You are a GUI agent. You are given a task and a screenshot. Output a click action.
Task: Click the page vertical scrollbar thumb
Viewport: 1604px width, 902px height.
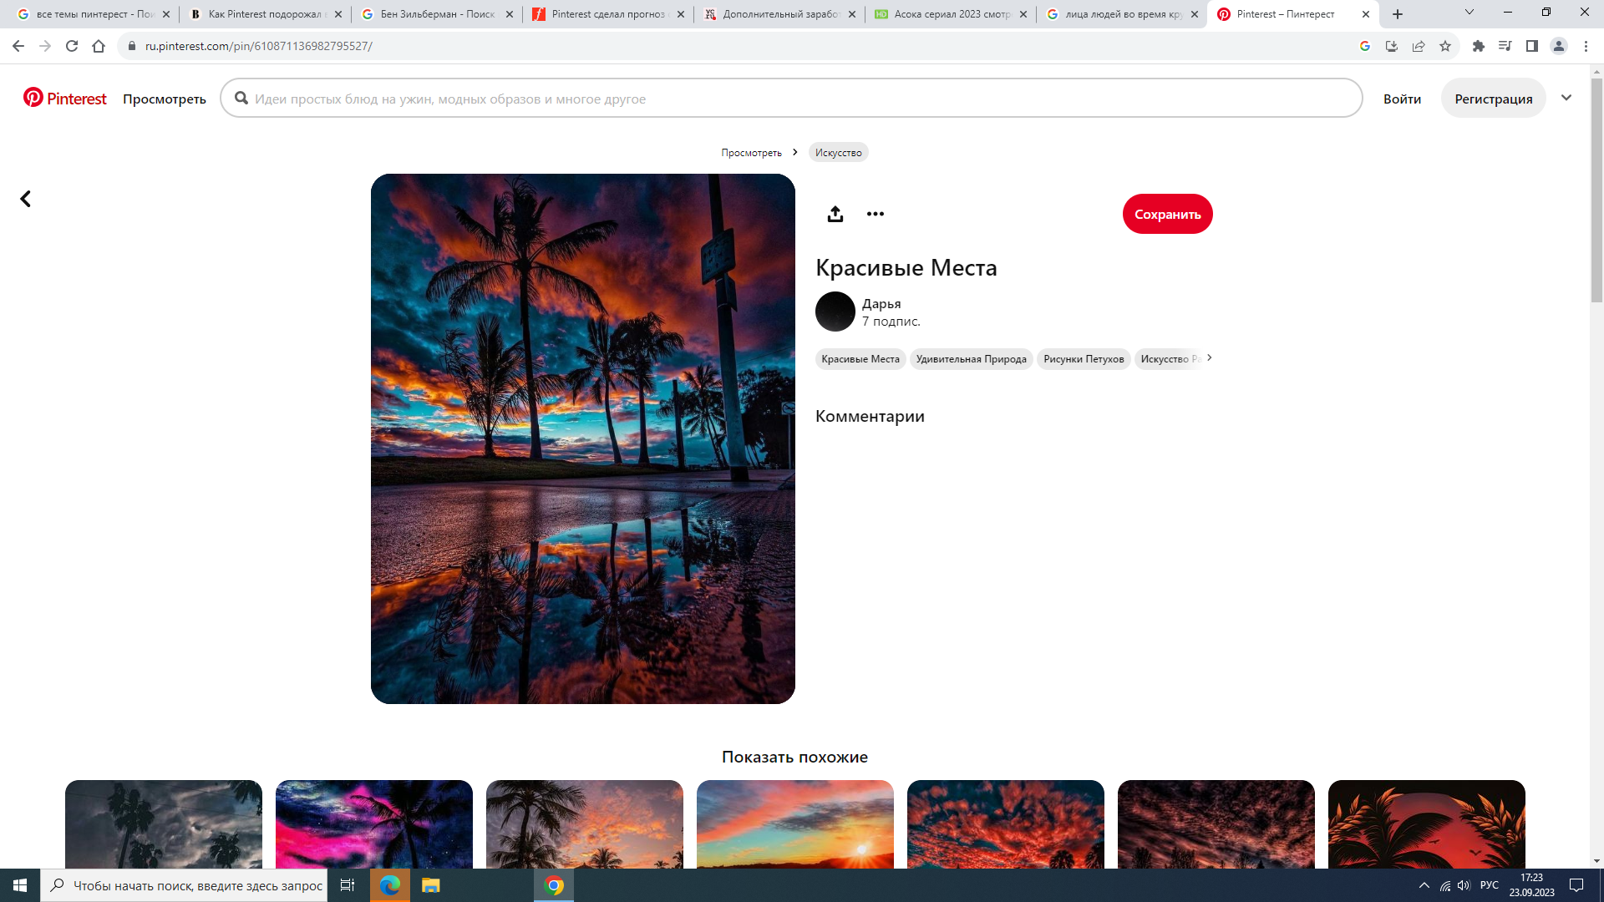coord(1596,190)
